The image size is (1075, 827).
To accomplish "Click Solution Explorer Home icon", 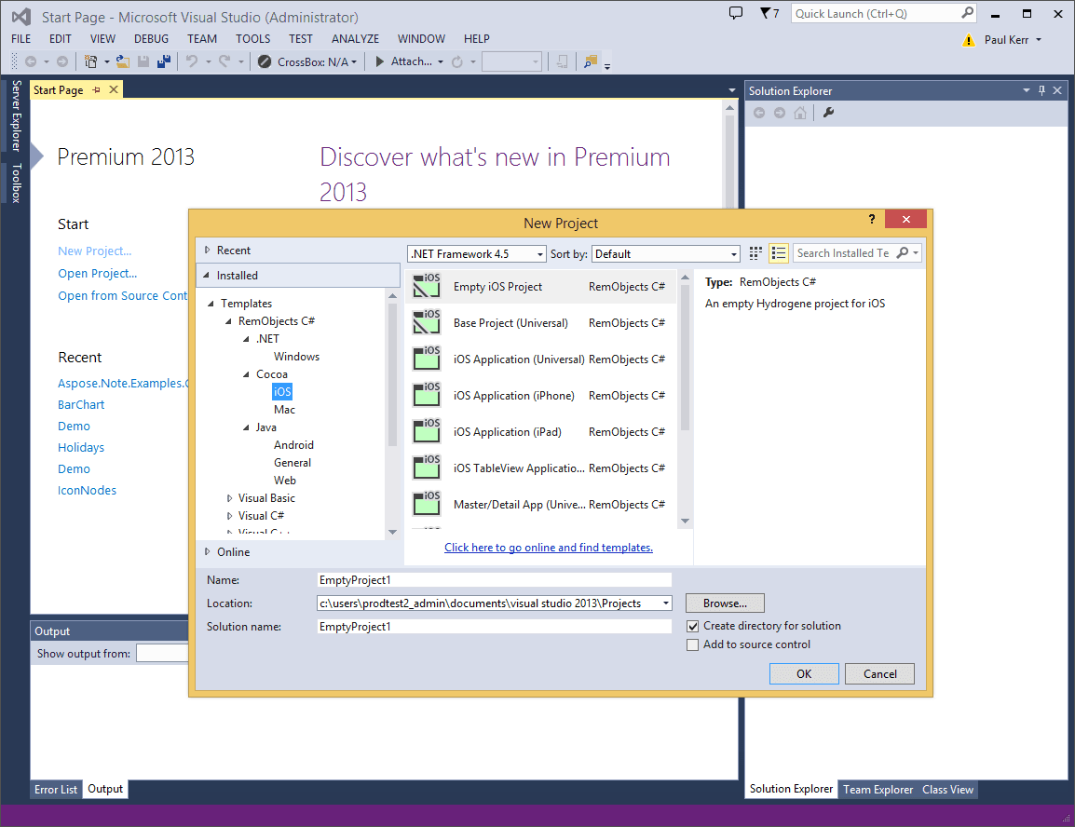I will point(800,113).
